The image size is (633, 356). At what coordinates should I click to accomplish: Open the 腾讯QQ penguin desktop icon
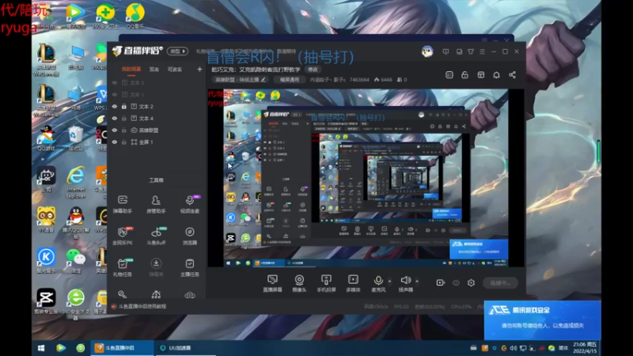pos(75,222)
